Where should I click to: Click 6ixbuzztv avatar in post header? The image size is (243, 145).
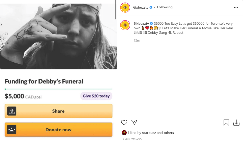coord(125,7)
